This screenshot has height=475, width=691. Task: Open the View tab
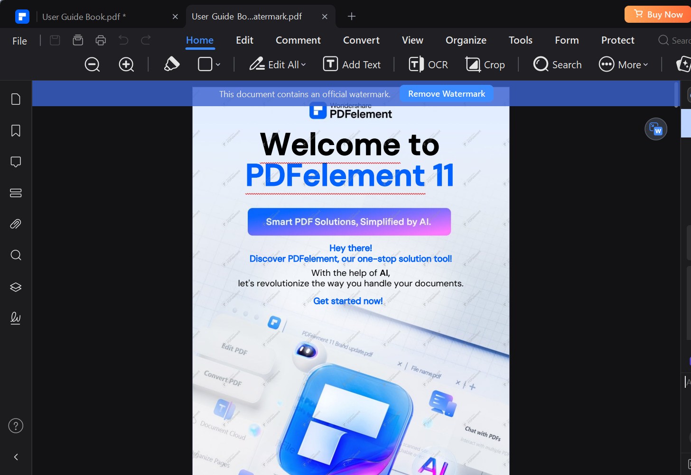[x=412, y=40]
